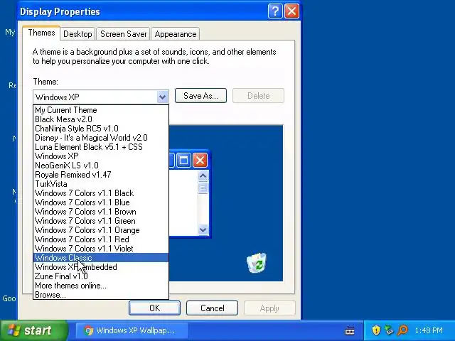Select Zune Final v1.0 theme
The width and height of the screenshot is (455, 341).
(101, 276)
